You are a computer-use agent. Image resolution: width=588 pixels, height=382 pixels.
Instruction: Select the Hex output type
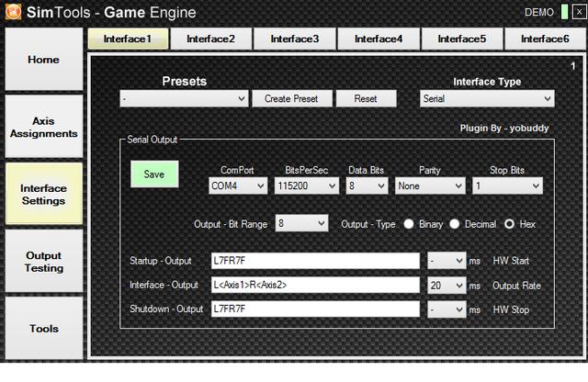click(x=509, y=224)
